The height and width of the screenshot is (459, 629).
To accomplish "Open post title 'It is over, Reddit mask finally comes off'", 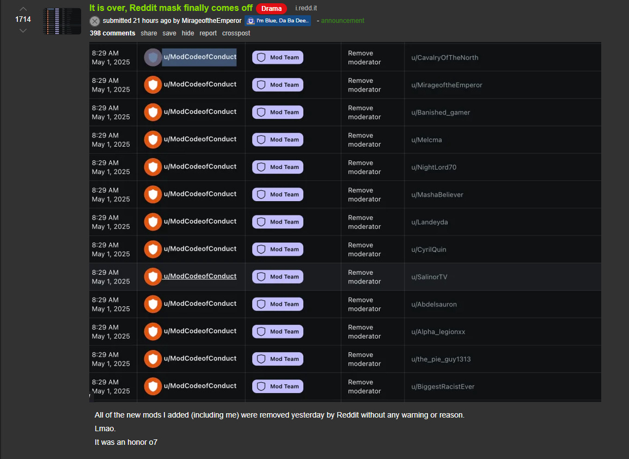I will 171,8.
